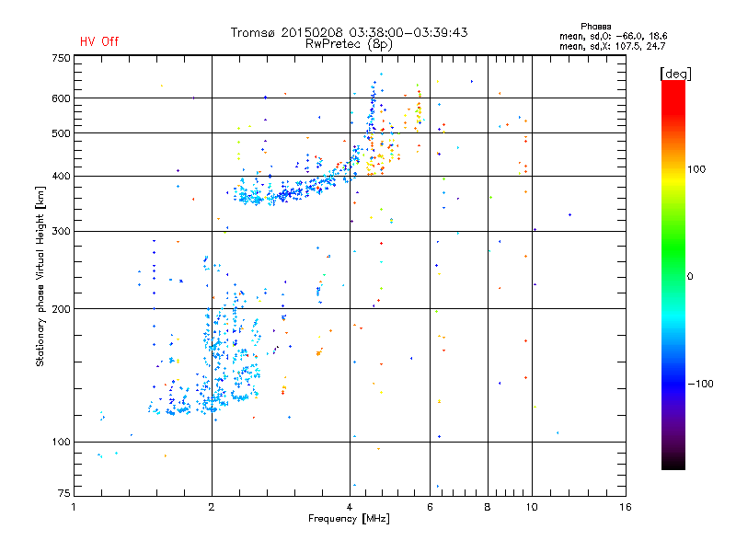Click x-axis tick label '8'
The image size is (736, 552).
(x=488, y=507)
